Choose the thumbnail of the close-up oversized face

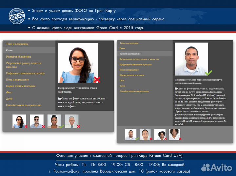click(145, 134)
